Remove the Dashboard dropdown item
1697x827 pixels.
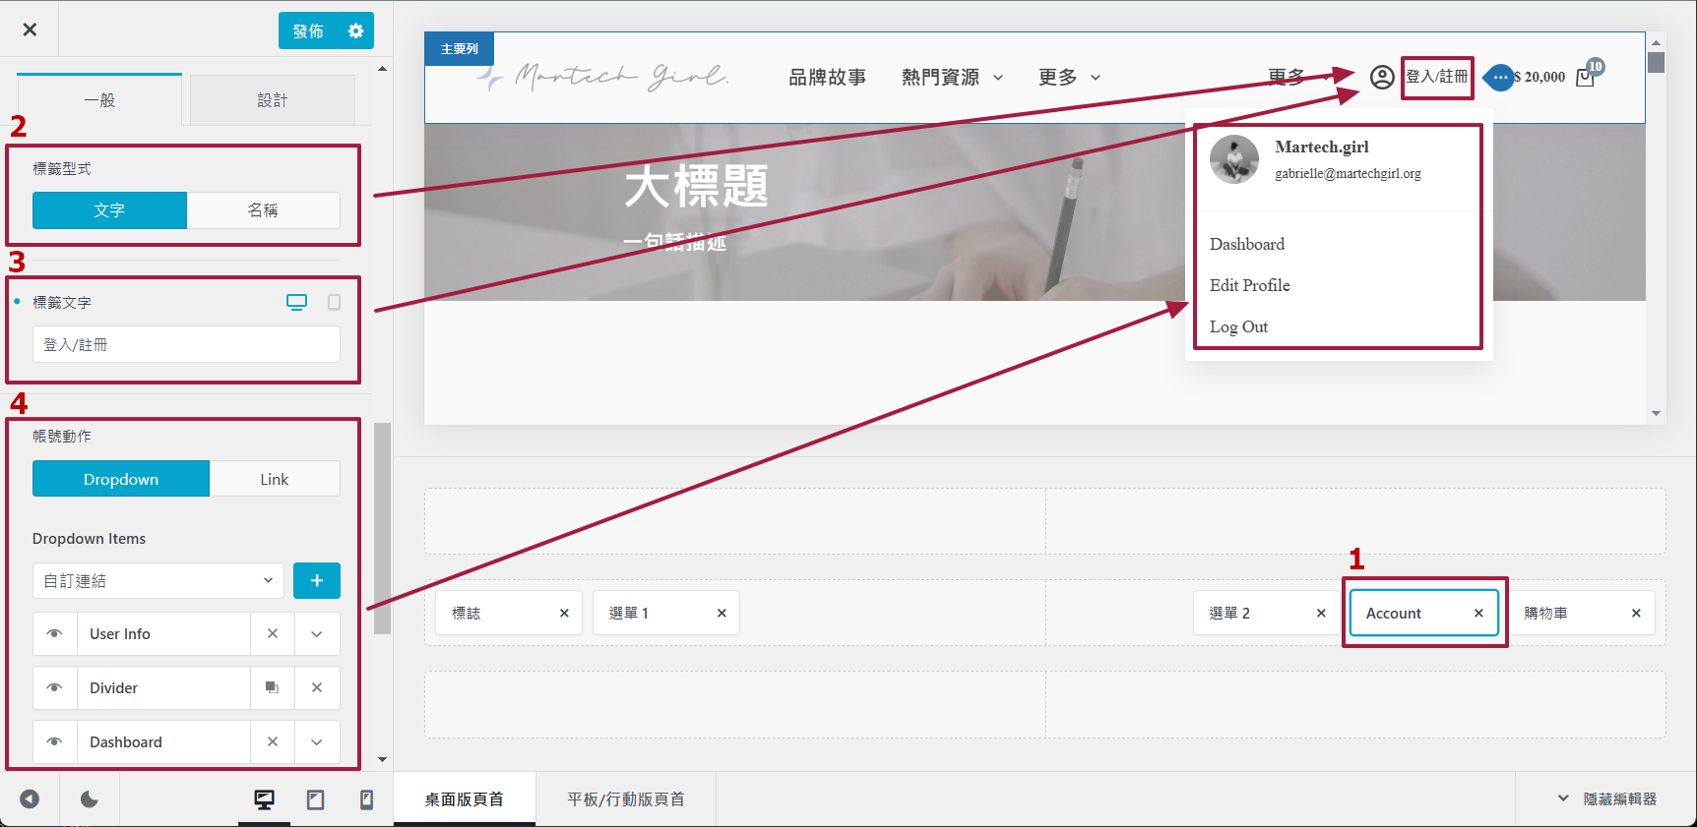click(273, 742)
